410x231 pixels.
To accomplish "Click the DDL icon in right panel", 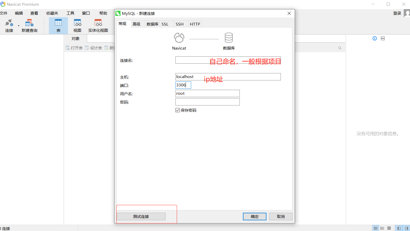I will [x=383, y=38].
